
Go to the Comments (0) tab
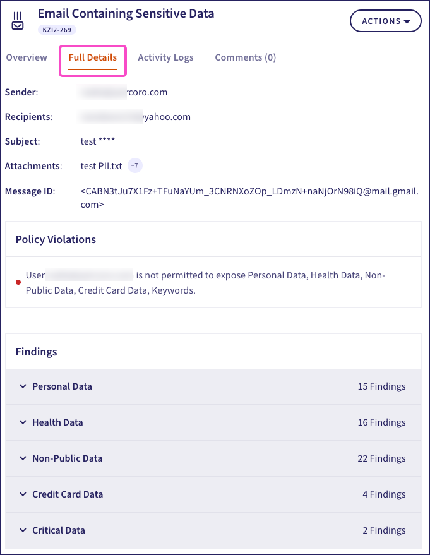pyautogui.click(x=245, y=57)
